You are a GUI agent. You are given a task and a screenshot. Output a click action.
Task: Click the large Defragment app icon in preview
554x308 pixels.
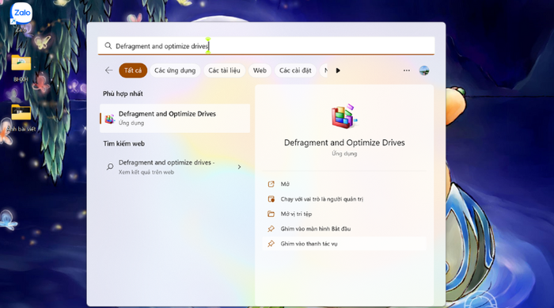click(x=344, y=116)
